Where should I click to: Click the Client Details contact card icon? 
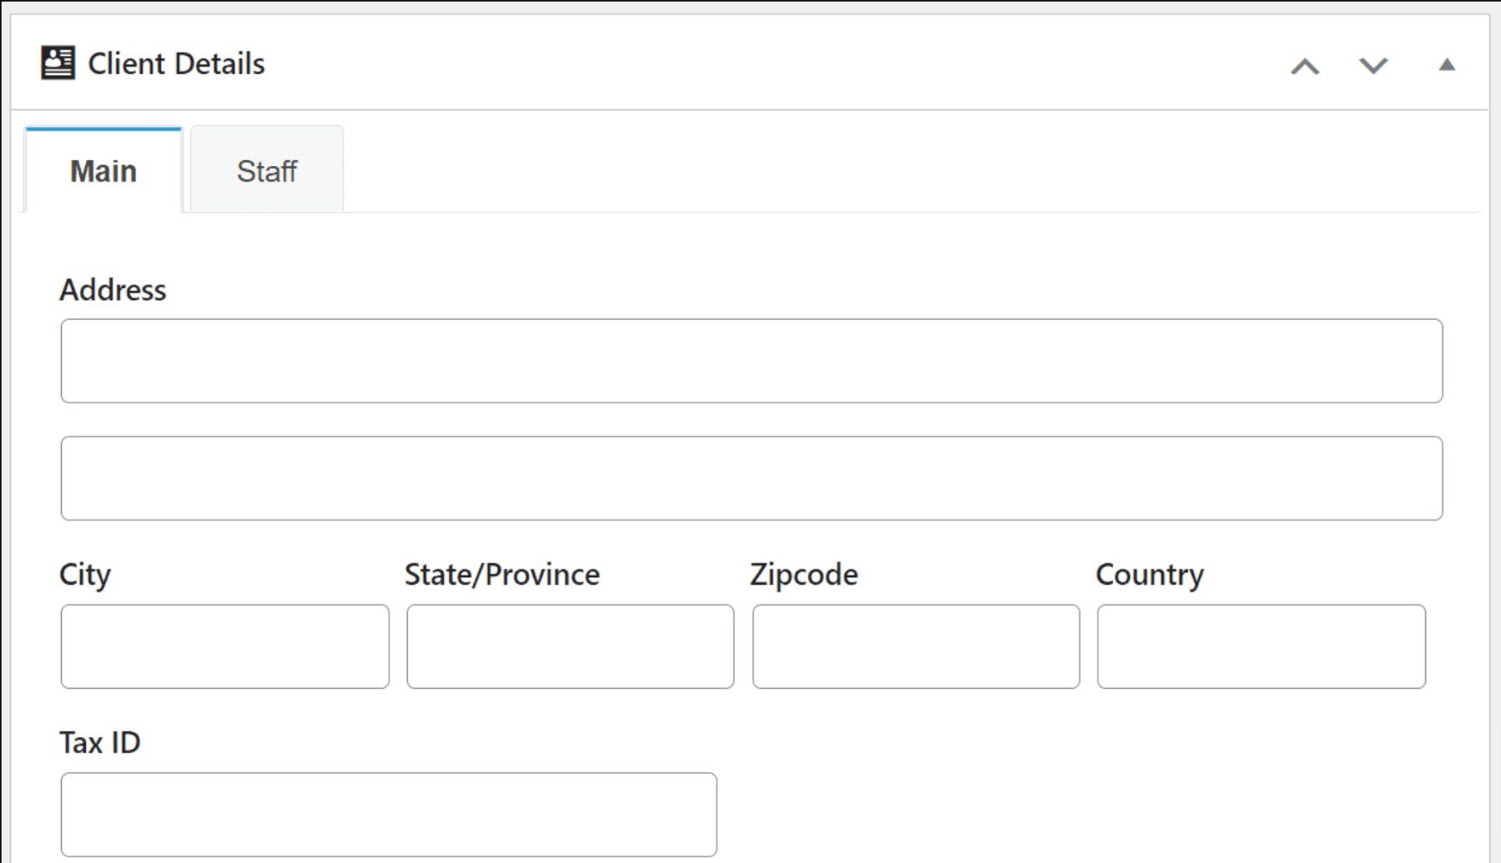pyautogui.click(x=56, y=62)
